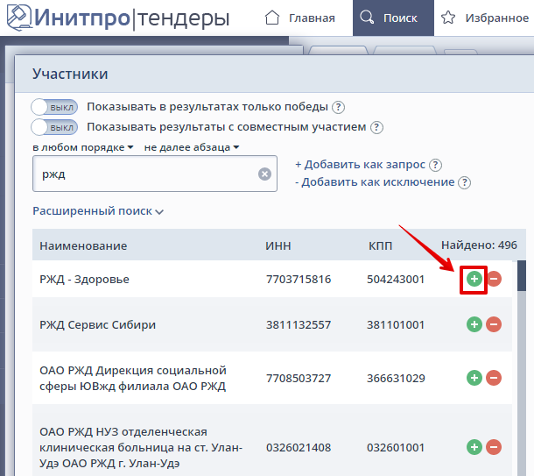Select the 'ОАО РЖД НУЗ отделенческая' name cell

[141, 447]
